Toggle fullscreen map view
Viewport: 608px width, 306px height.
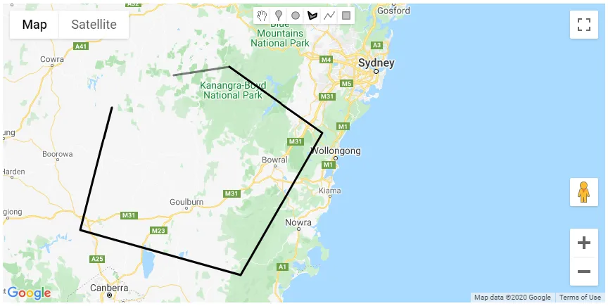(583, 25)
